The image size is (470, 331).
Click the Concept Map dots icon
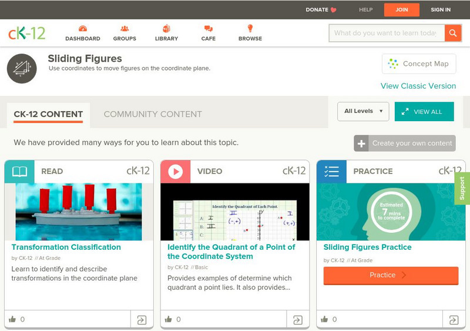click(393, 63)
